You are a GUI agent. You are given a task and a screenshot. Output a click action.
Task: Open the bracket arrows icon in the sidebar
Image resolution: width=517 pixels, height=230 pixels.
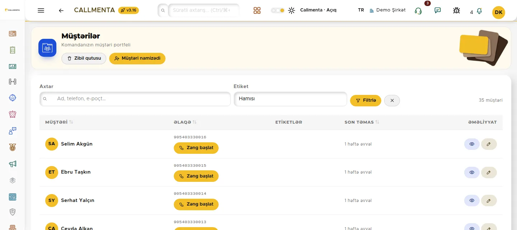pyautogui.click(x=13, y=82)
